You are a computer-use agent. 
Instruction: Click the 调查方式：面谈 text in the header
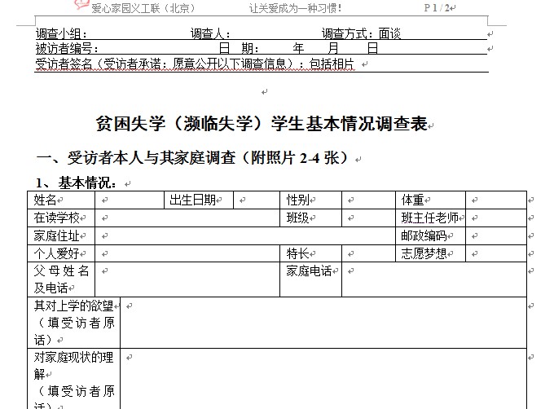click(x=361, y=34)
